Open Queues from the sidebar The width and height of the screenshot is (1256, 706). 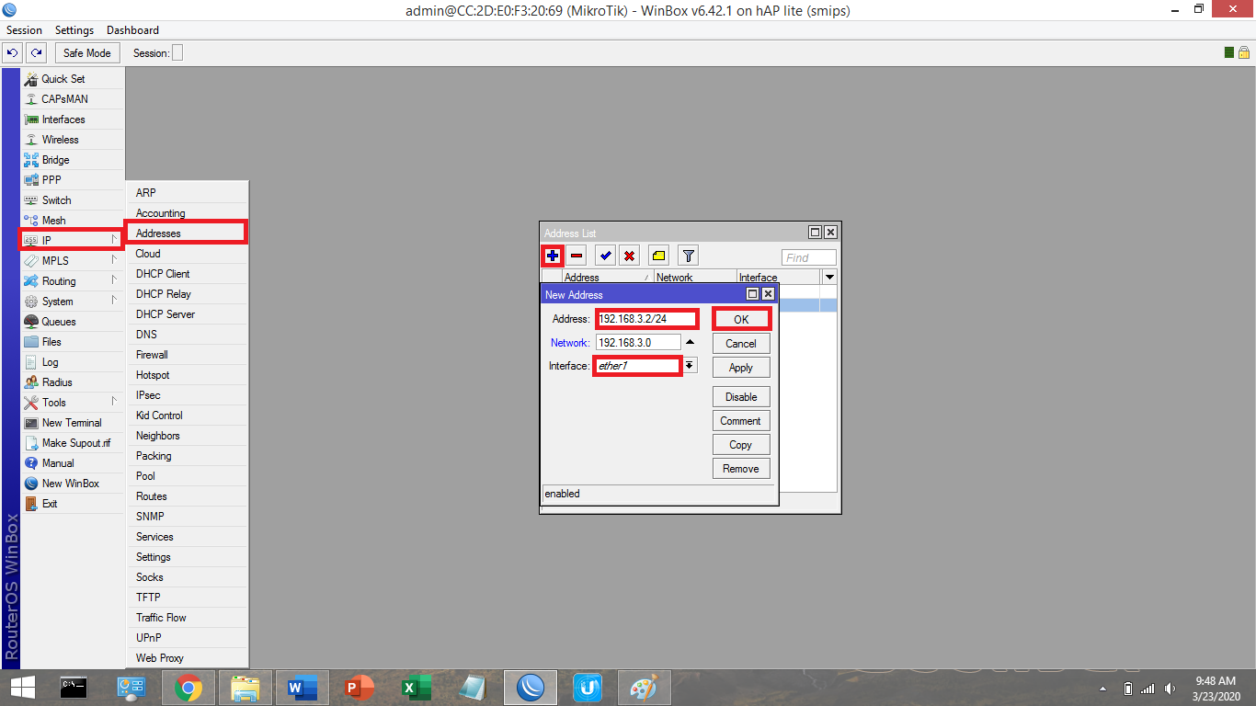pos(72,322)
